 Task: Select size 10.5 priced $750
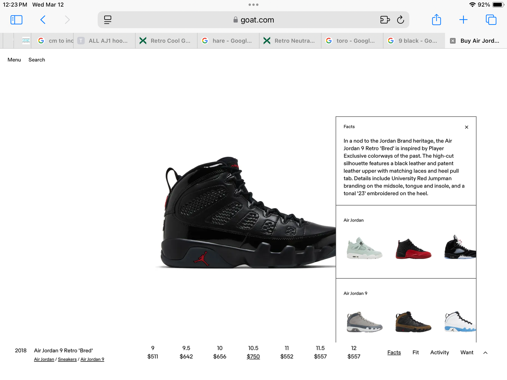point(253,352)
